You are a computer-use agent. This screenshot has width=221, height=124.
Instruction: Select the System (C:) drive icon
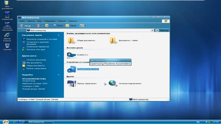click(71, 55)
